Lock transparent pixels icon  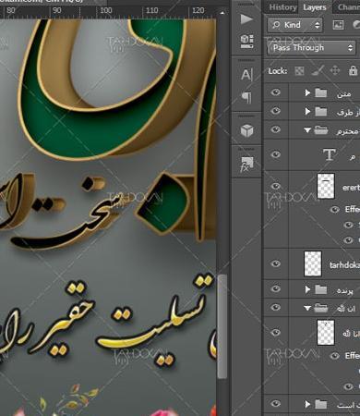(x=299, y=71)
